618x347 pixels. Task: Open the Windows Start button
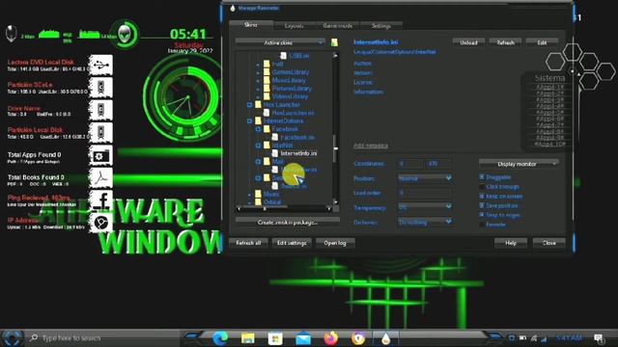tap(13, 338)
